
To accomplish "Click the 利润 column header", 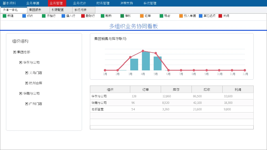I will [x=238, y=89].
